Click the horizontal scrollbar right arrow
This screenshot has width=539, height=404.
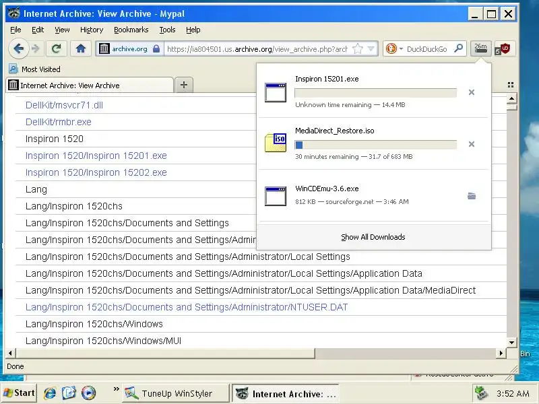(x=501, y=353)
